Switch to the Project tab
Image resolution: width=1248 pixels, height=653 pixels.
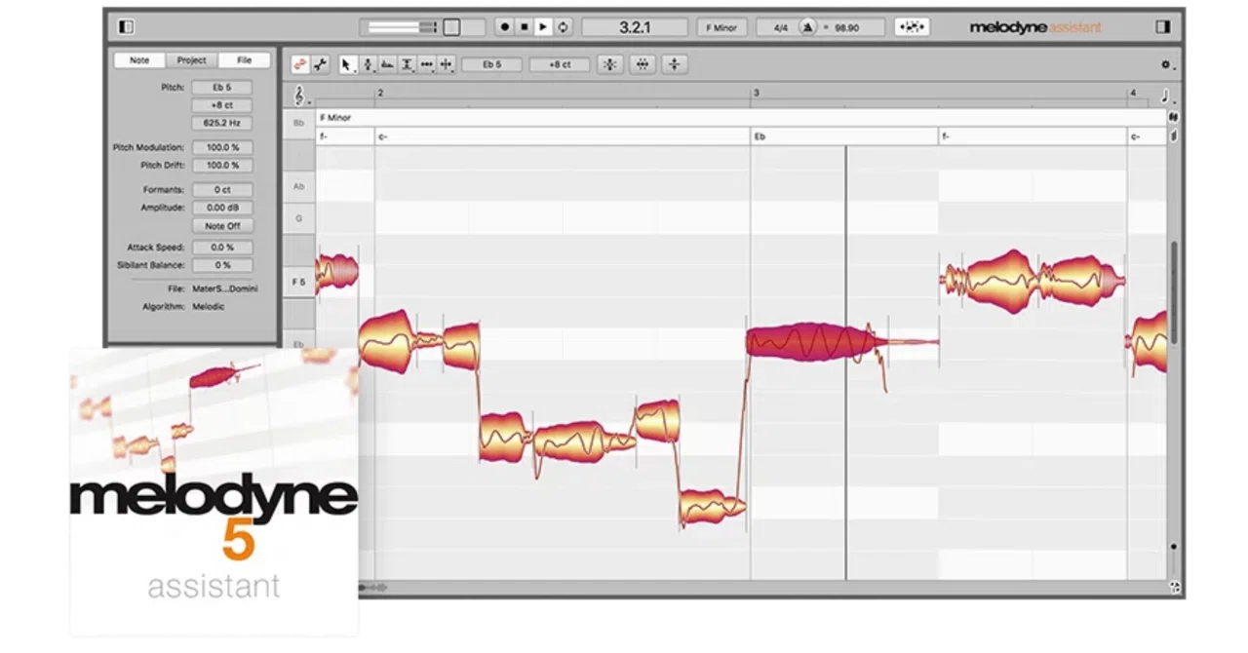[x=191, y=59]
